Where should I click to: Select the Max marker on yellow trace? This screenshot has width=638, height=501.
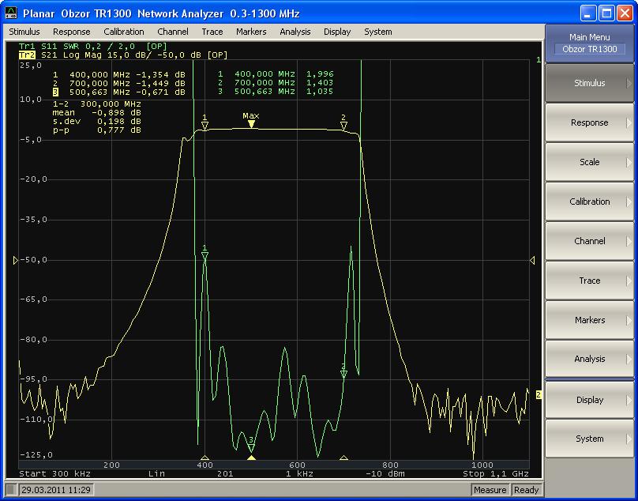pyautogui.click(x=251, y=124)
